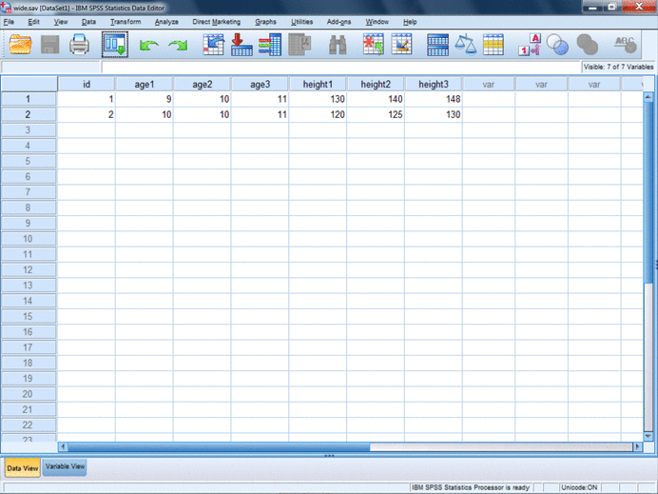658x494 pixels.
Task: Click the Go to case icon
Action: pyautogui.click(x=214, y=45)
